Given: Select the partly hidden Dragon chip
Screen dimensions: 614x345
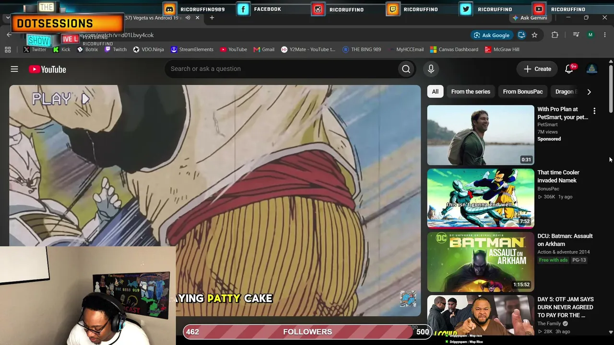Looking at the screenshot, I should (566, 92).
